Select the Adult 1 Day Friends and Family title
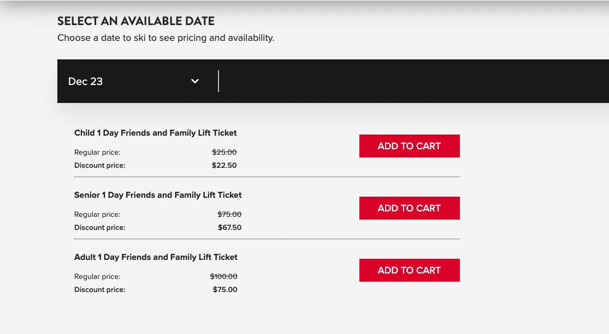This screenshot has width=609, height=334. pos(156,257)
